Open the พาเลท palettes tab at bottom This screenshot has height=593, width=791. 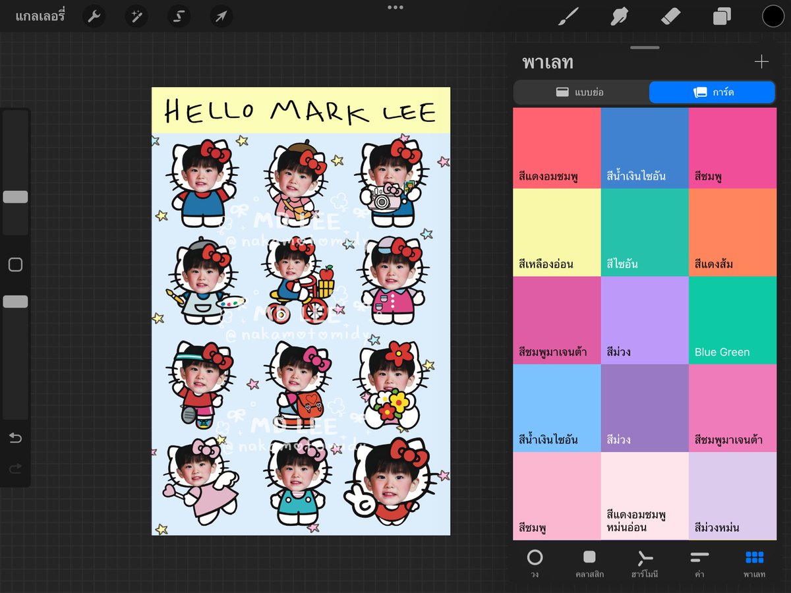coord(754,564)
